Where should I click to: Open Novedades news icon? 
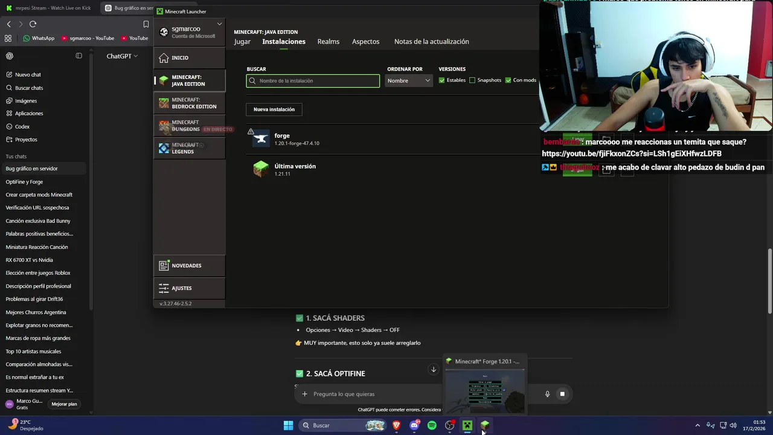click(164, 265)
